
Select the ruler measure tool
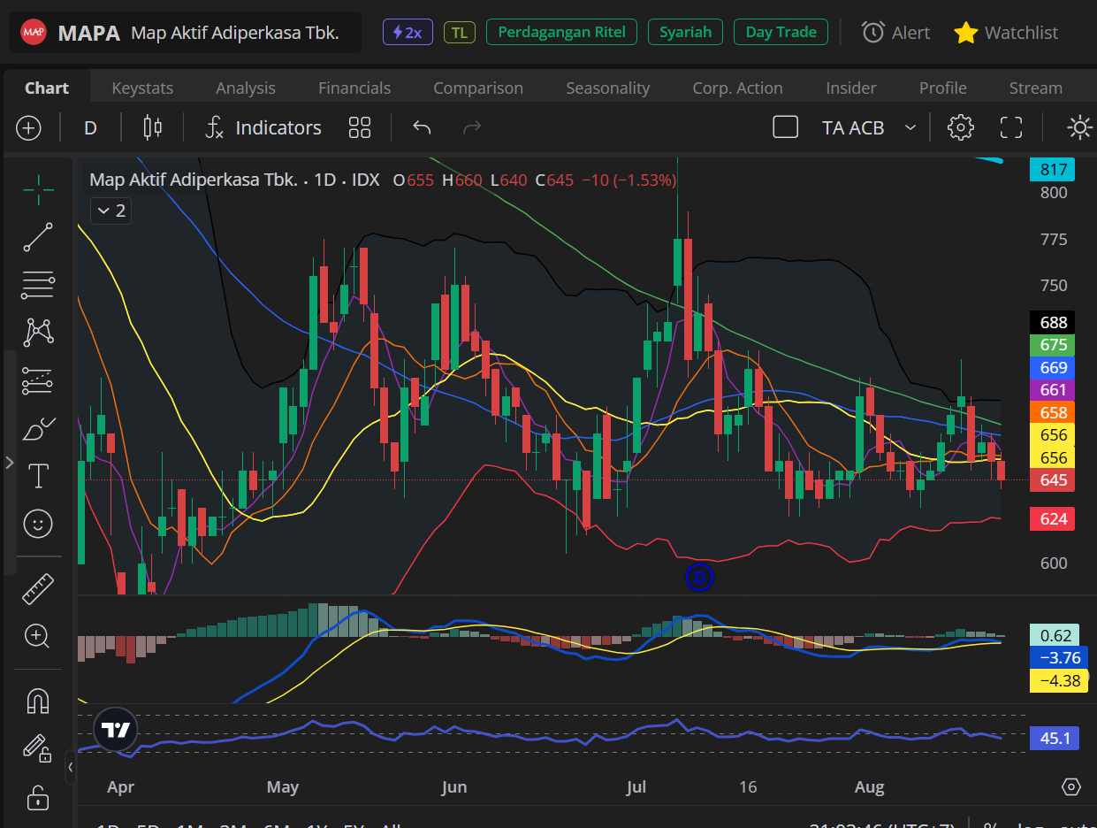[x=38, y=588]
